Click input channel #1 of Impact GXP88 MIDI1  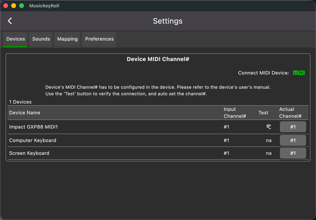(226, 127)
